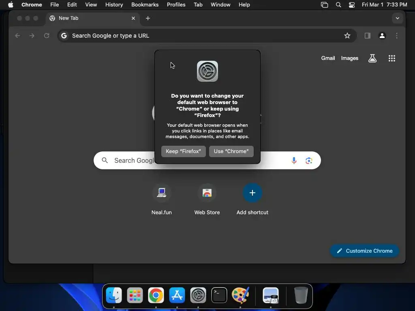Open Finder from the Dock
Viewport: 415px width, 311px height.
tap(114, 295)
